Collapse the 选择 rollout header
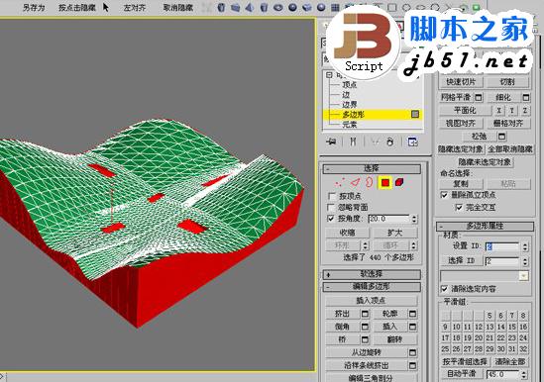 point(372,168)
